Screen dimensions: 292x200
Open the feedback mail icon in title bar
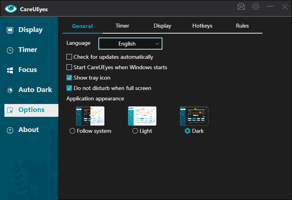(241, 6)
